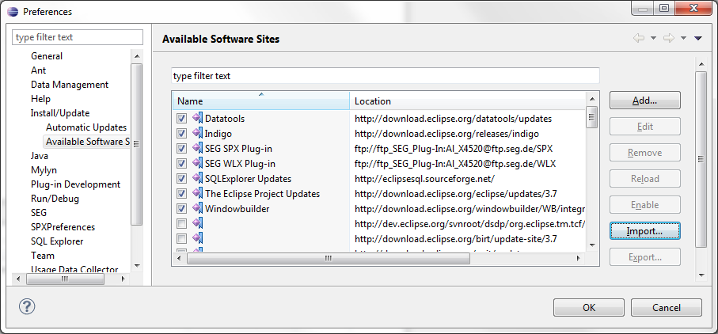The height and width of the screenshot is (334, 718).
Task: Open the view menu dropdown triangle
Action: pos(698,38)
